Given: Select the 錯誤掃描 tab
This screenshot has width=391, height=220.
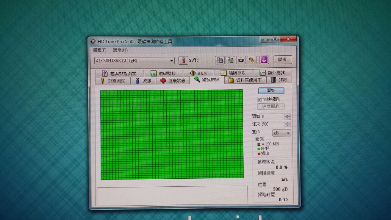Looking at the screenshot, I should click(207, 80).
